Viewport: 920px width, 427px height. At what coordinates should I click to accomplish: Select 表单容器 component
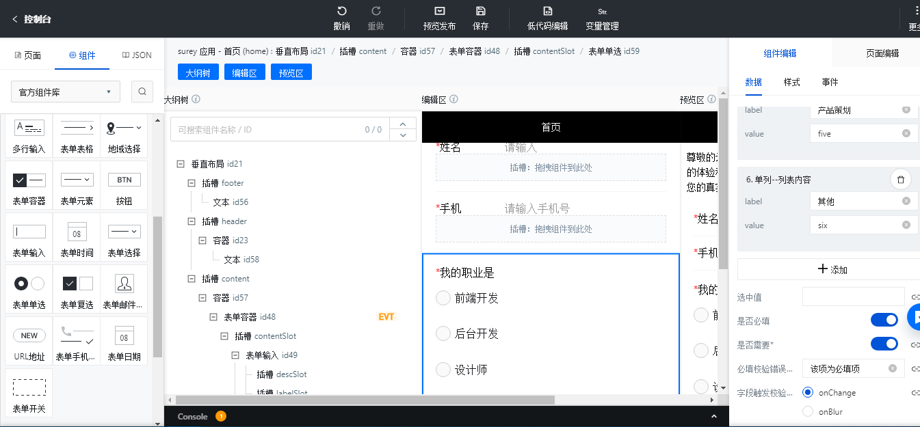pyautogui.click(x=29, y=187)
